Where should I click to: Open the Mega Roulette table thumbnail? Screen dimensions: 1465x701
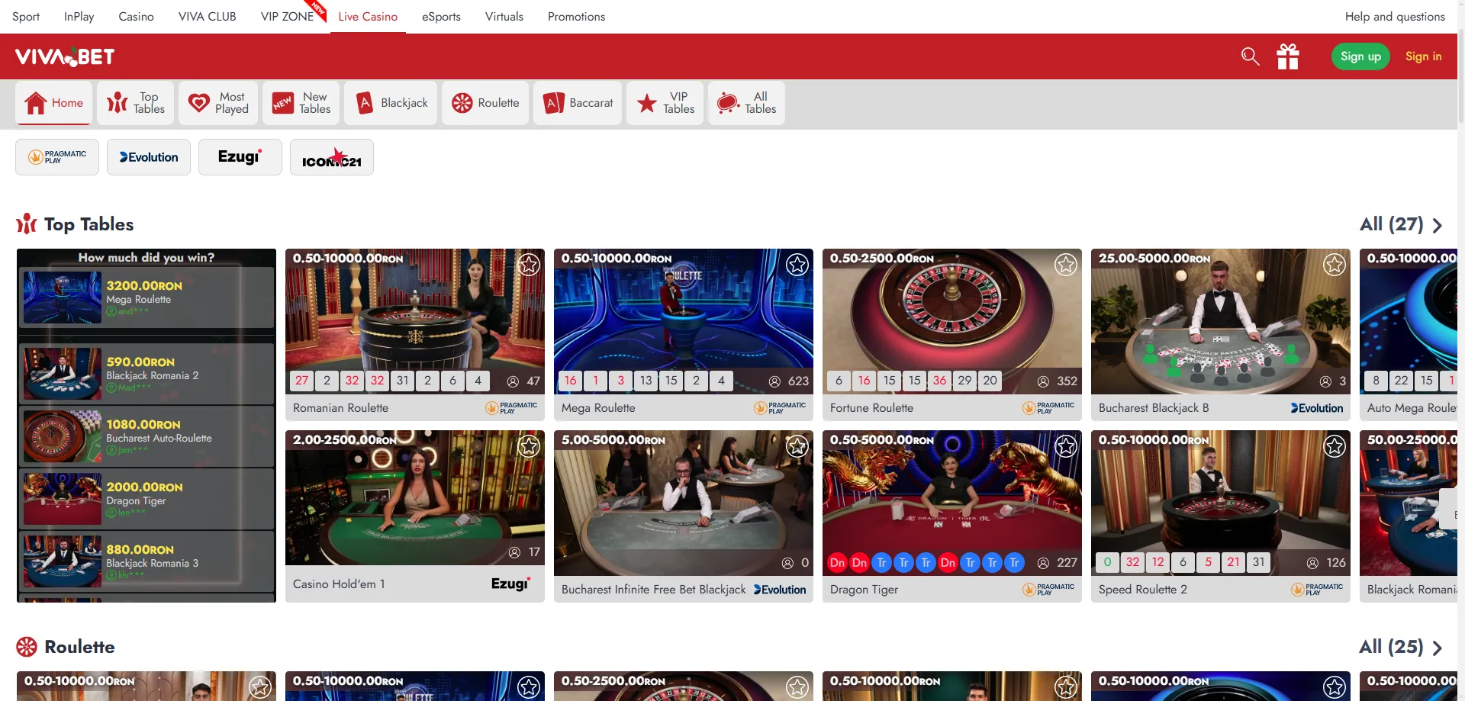[684, 321]
